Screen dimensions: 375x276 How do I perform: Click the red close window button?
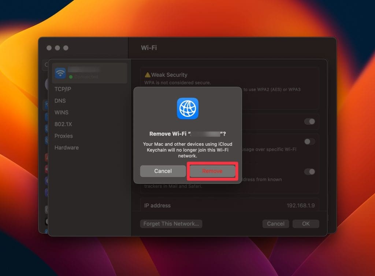click(x=49, y=48)
